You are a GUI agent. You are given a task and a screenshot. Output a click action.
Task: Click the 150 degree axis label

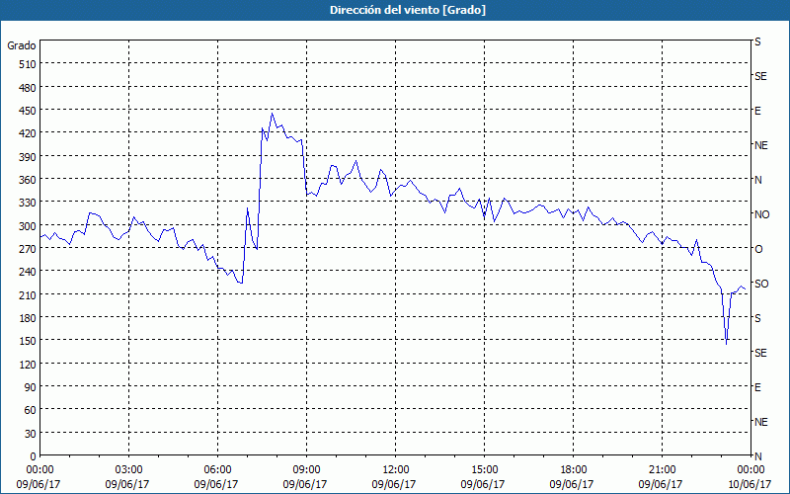pos(28,341)
